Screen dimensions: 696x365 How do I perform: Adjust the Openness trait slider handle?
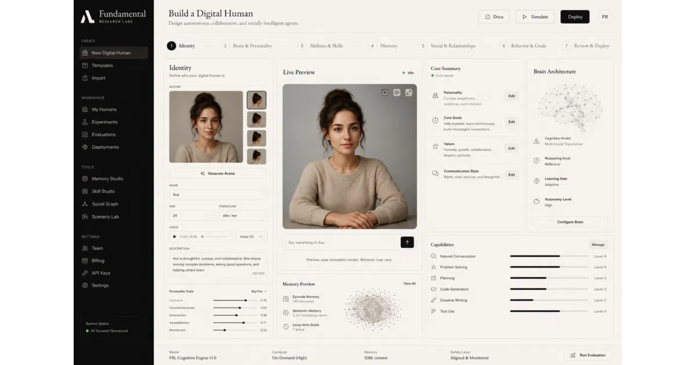coord(245,300)
